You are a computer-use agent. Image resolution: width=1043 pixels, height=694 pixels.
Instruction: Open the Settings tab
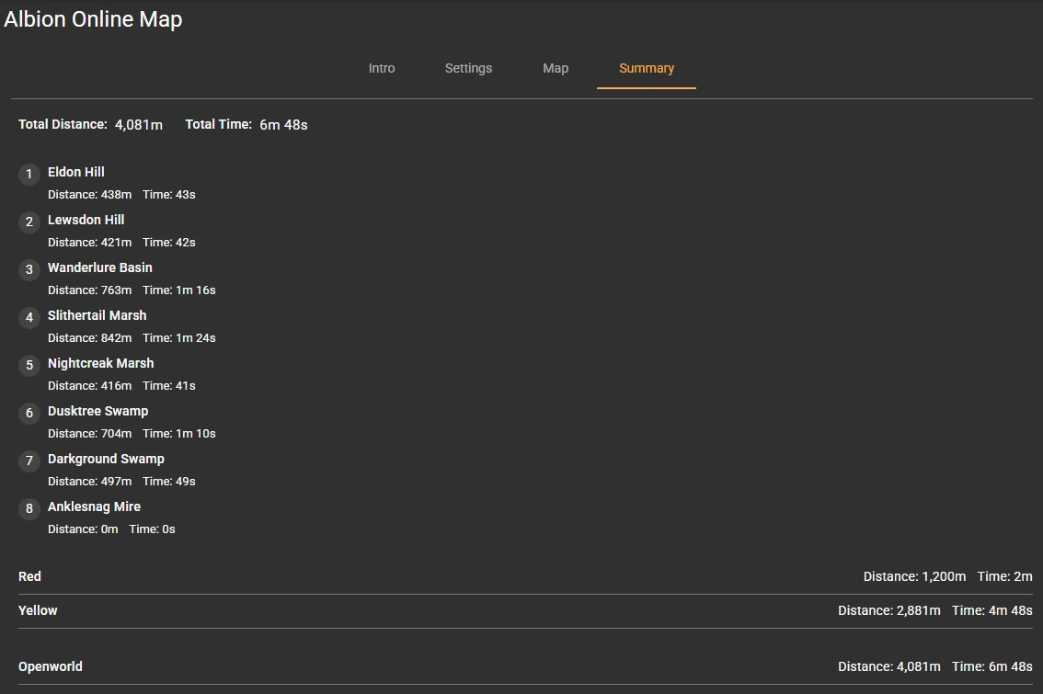coord(468,69)
